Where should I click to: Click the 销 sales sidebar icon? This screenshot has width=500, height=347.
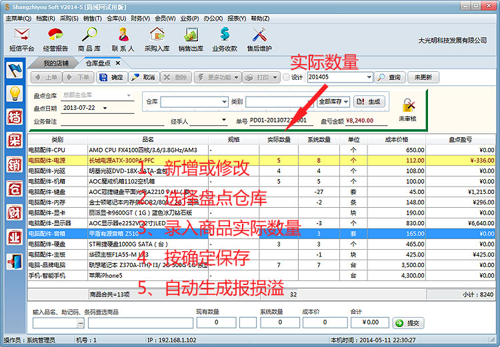click(15, 165)
